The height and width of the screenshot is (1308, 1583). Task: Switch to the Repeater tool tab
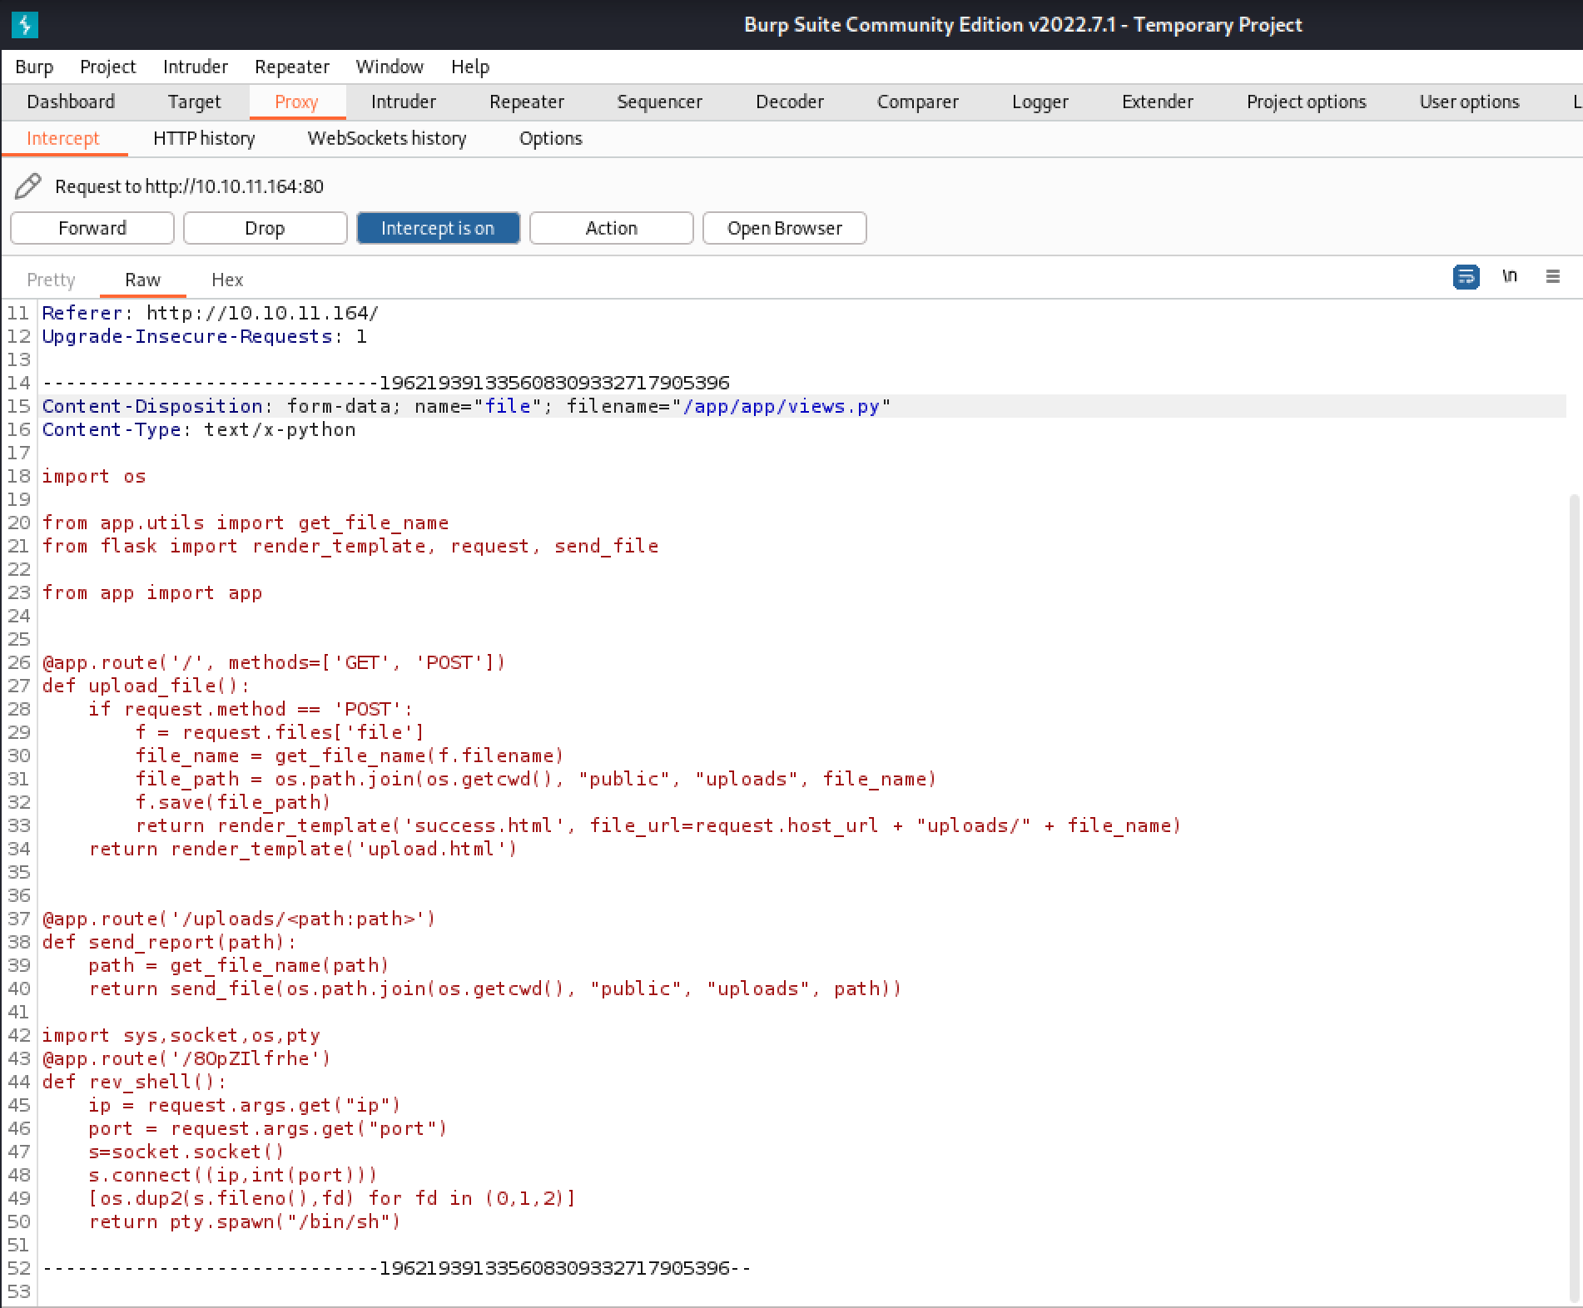pyautogui.click(x=527, y=102)
